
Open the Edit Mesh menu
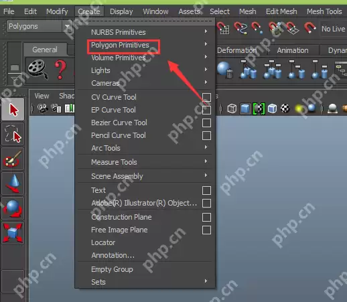pos(281,11)
